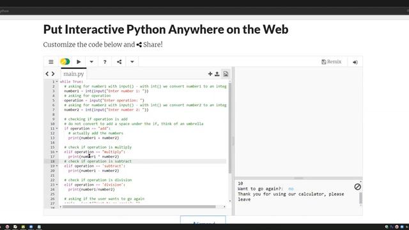Click line 'operation = input("Enter operation: ")'

tap(104, 100)
